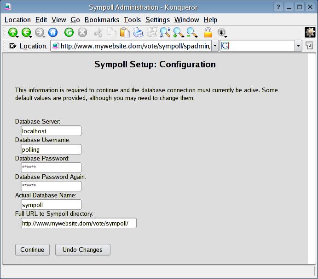Open the search engine box dropdown arrow
The width and height of the screenshot is (318, 279).
(298, 46)
